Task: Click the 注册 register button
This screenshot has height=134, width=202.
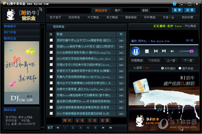Action: 190,10
